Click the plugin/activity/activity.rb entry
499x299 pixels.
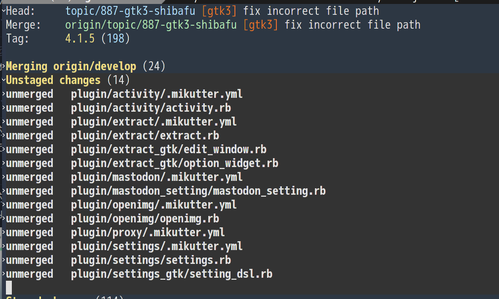(x=151, y=108)
